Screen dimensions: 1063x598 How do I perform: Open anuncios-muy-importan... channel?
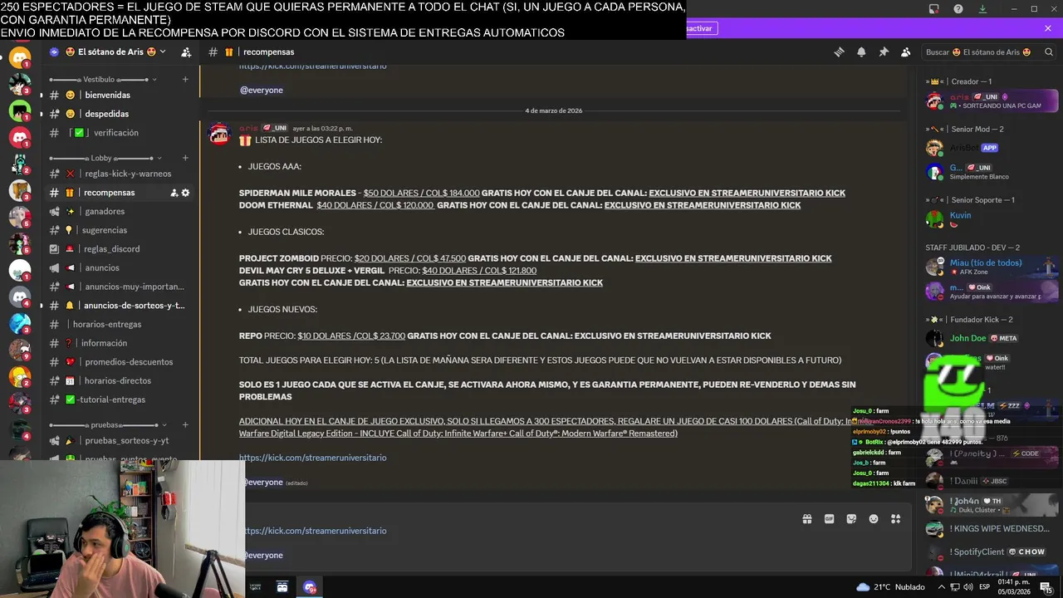pyautogui.click(x=118, y=287)
